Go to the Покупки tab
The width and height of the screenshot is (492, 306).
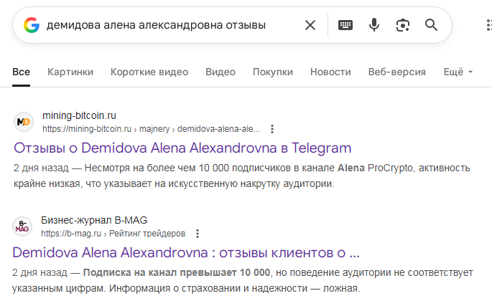tap(273, 72)
